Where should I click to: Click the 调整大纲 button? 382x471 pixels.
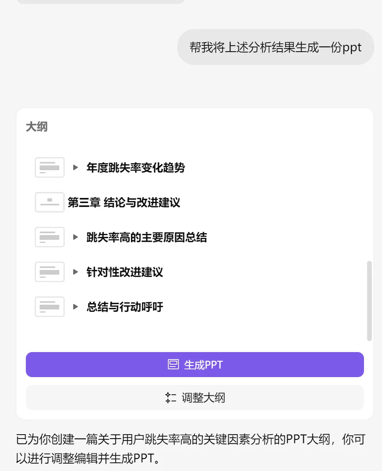[x=195, y=398]
